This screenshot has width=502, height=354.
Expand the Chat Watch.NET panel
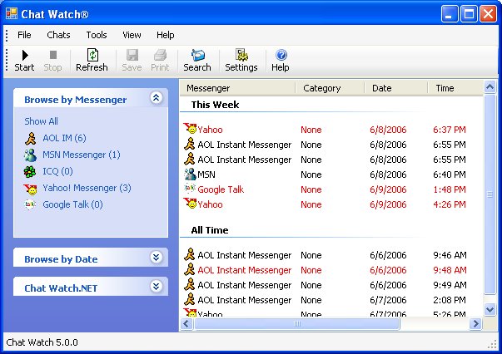click(x=156, y=286)
